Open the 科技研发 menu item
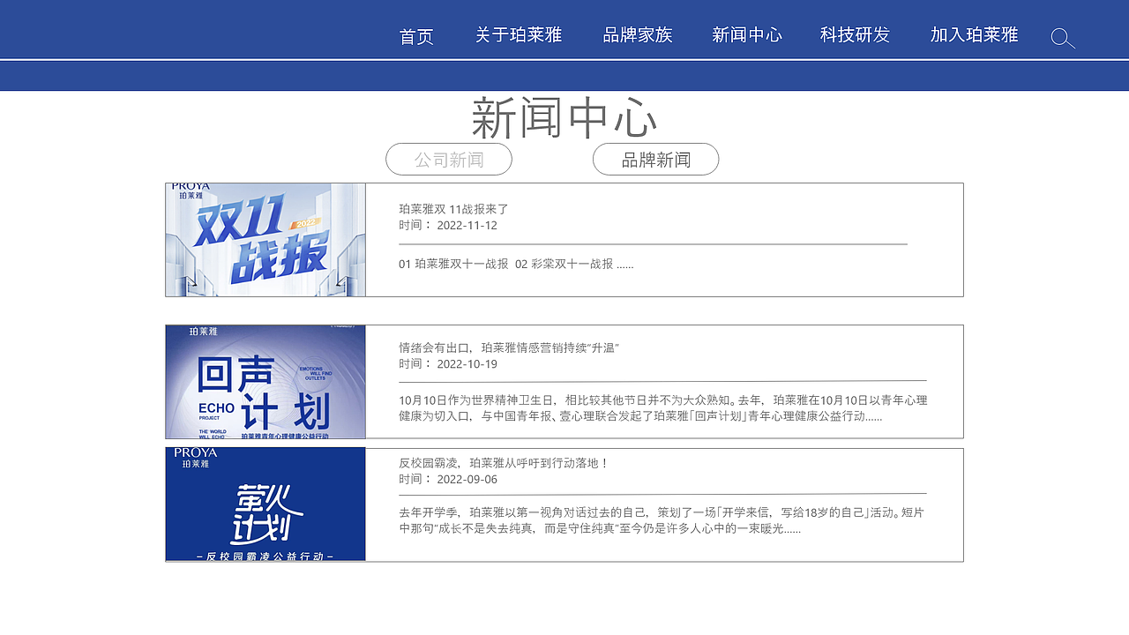Viewport: 1129px width, 635px height. pyautogui.click(x=854, y=35)
